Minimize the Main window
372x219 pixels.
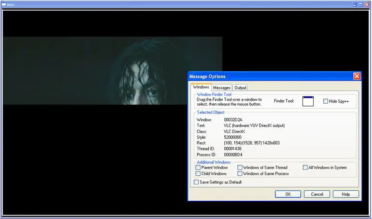click(355, 4)
